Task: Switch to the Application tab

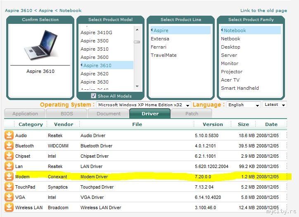Action: [x=25, y=114]
